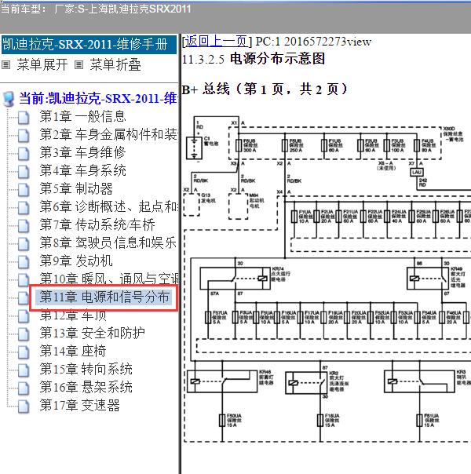Click the page icon beside 第13章
The image size is (471, 474).
point(24,334)
